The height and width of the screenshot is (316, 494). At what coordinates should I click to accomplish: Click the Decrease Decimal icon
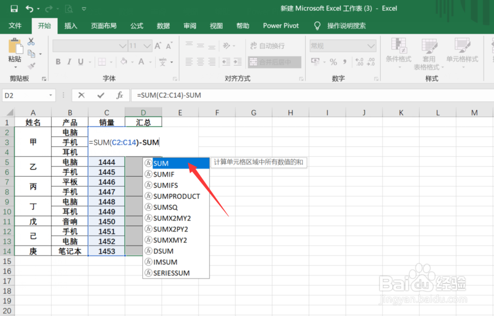[x=371, y=62]
